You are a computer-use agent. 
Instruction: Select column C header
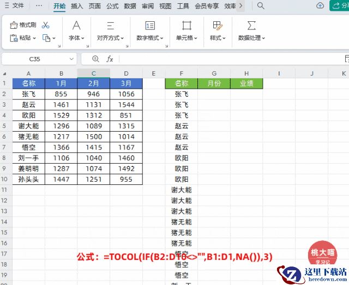point(93,73)
